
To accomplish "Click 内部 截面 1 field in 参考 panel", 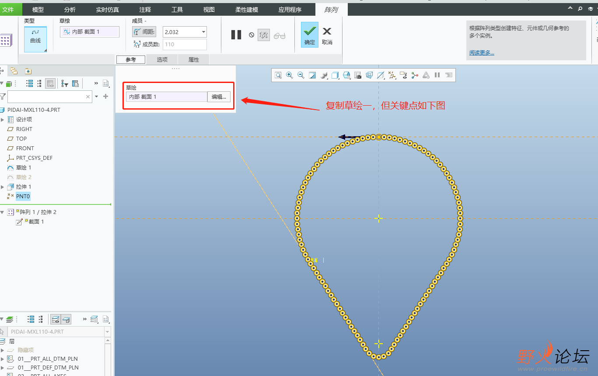I will (x=167, y=97).
